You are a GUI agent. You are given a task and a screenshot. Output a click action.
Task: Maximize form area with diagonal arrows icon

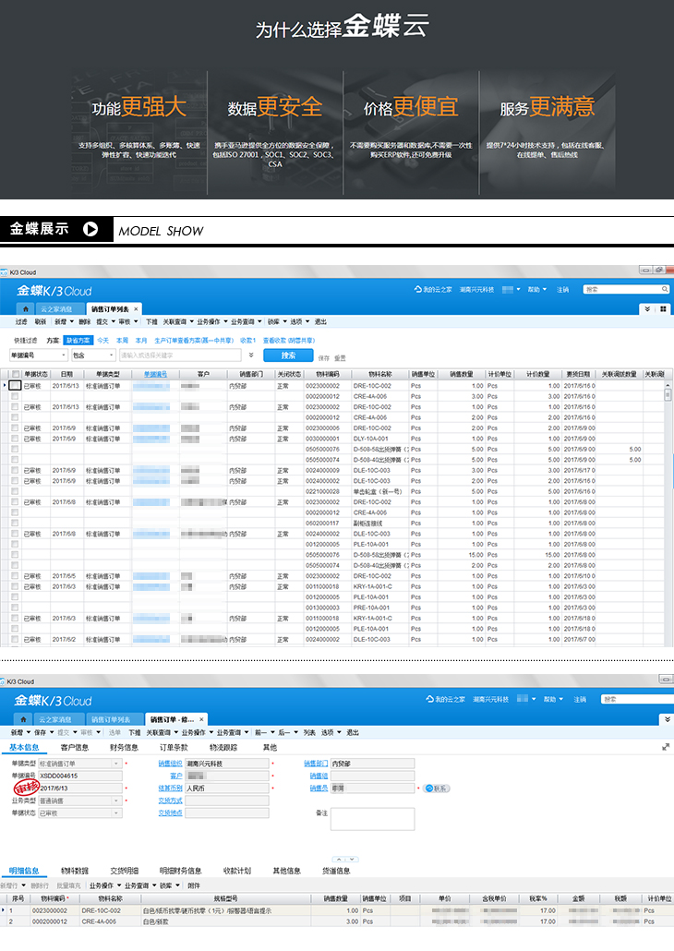click(x=666, y=747)
